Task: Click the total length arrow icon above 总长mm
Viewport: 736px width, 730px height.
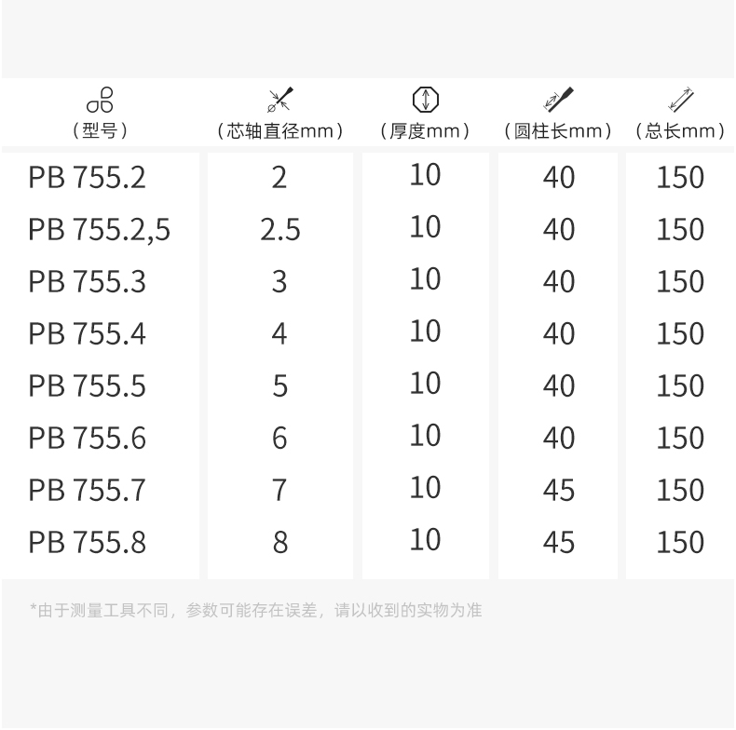Action: 681,100
